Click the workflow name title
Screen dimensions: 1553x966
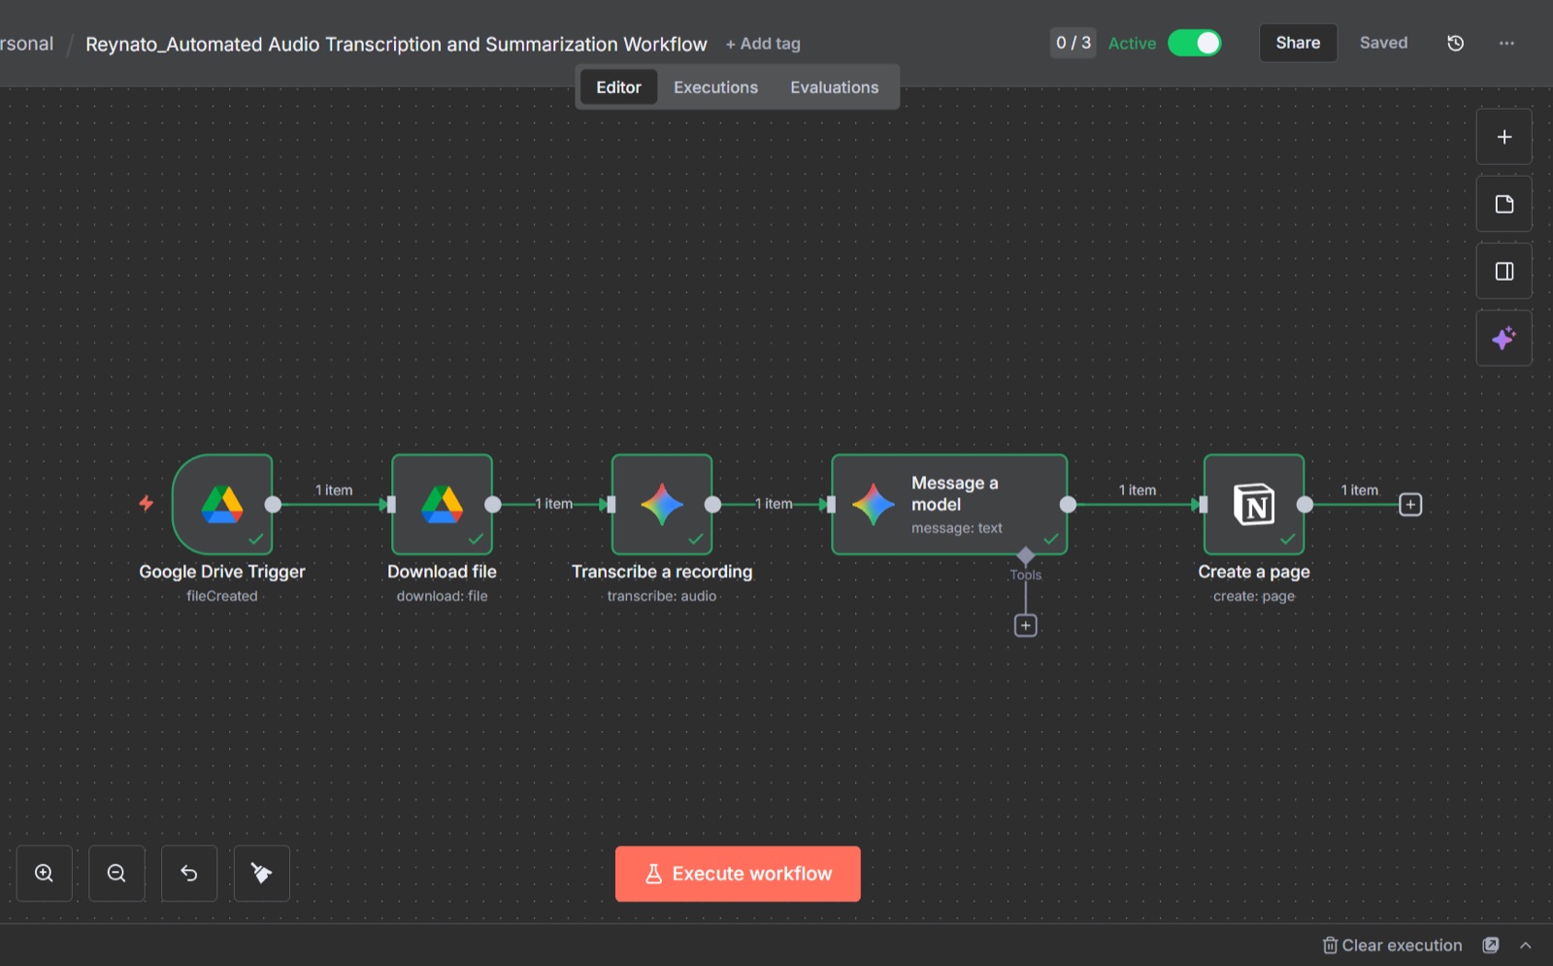[x=396, y=44]
